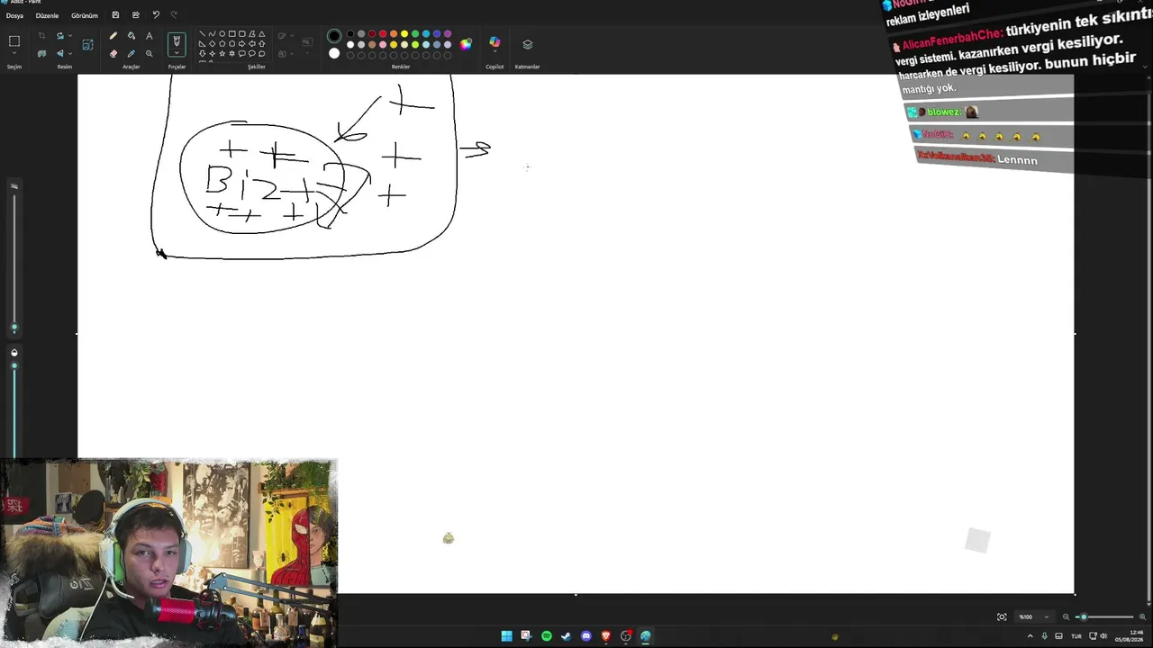Image resolution: width=1153 pixels, height=648 pixels.
Task: Open the Copilot menu
Action: 495,43
